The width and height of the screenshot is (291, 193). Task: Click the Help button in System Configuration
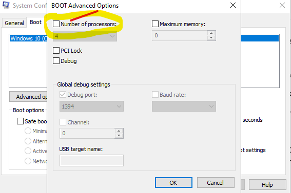click(267, 185)
